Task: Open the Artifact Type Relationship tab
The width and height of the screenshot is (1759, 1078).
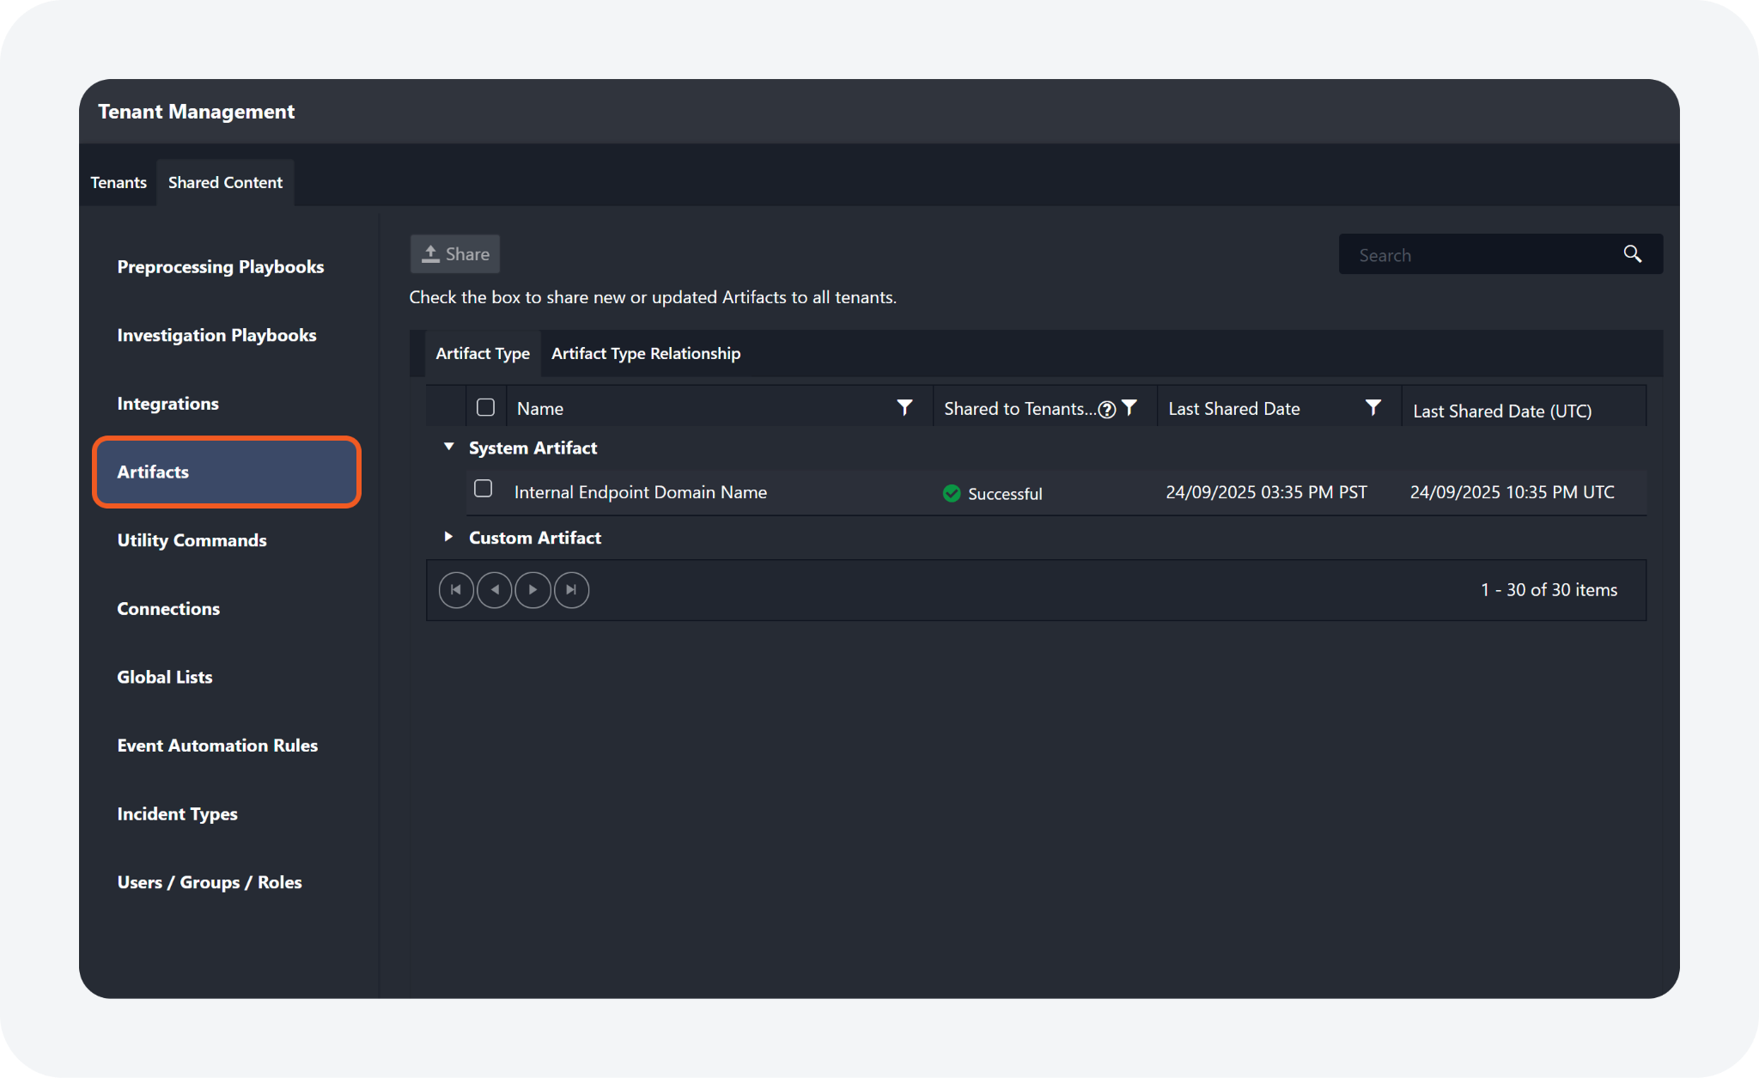Action: click(x=645, y=354)
